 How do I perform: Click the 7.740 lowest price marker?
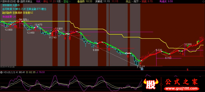(x=139, y=68)
